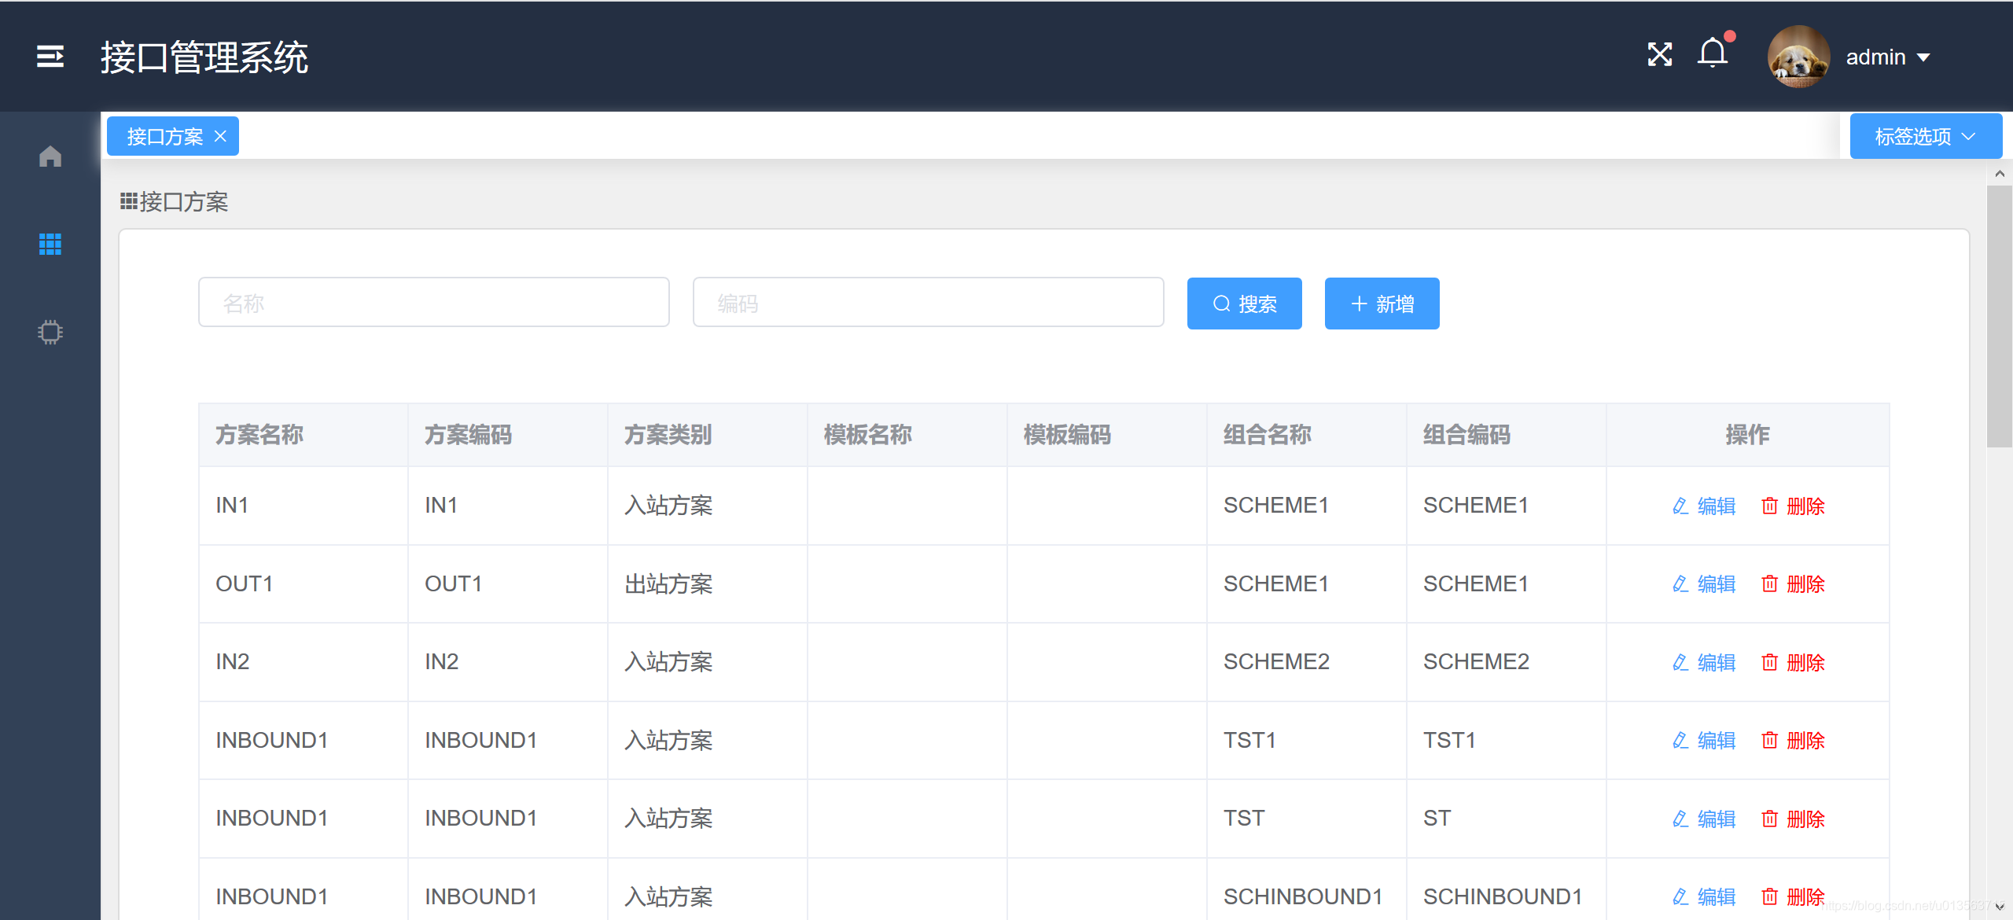Click the grid icon beside 接口方案 heading
The height and width of the screenshot is (920, 2013).
point(128,201)
